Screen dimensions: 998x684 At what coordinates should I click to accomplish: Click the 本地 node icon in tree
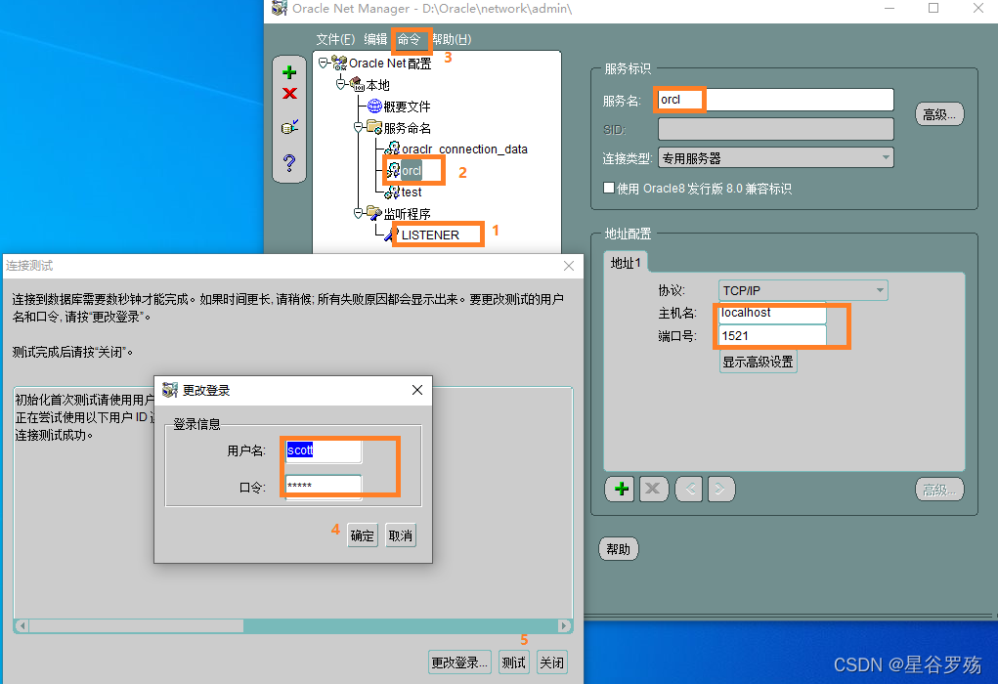[357, 85]
